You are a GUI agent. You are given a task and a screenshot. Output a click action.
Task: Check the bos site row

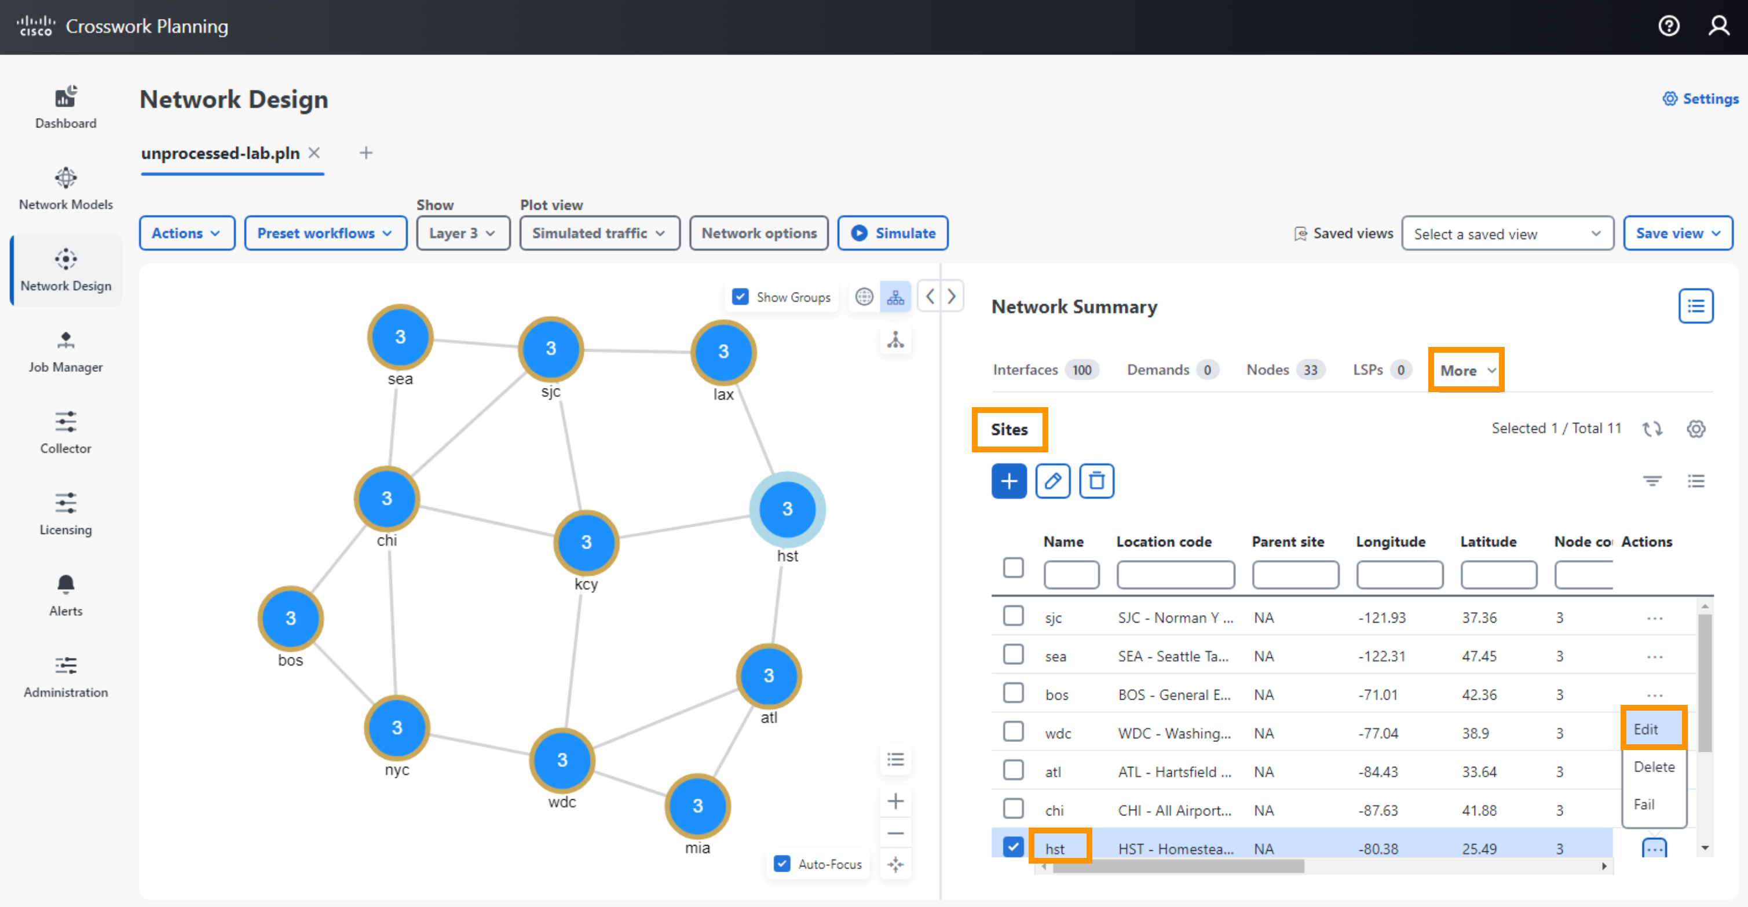tap(1013, 693)
